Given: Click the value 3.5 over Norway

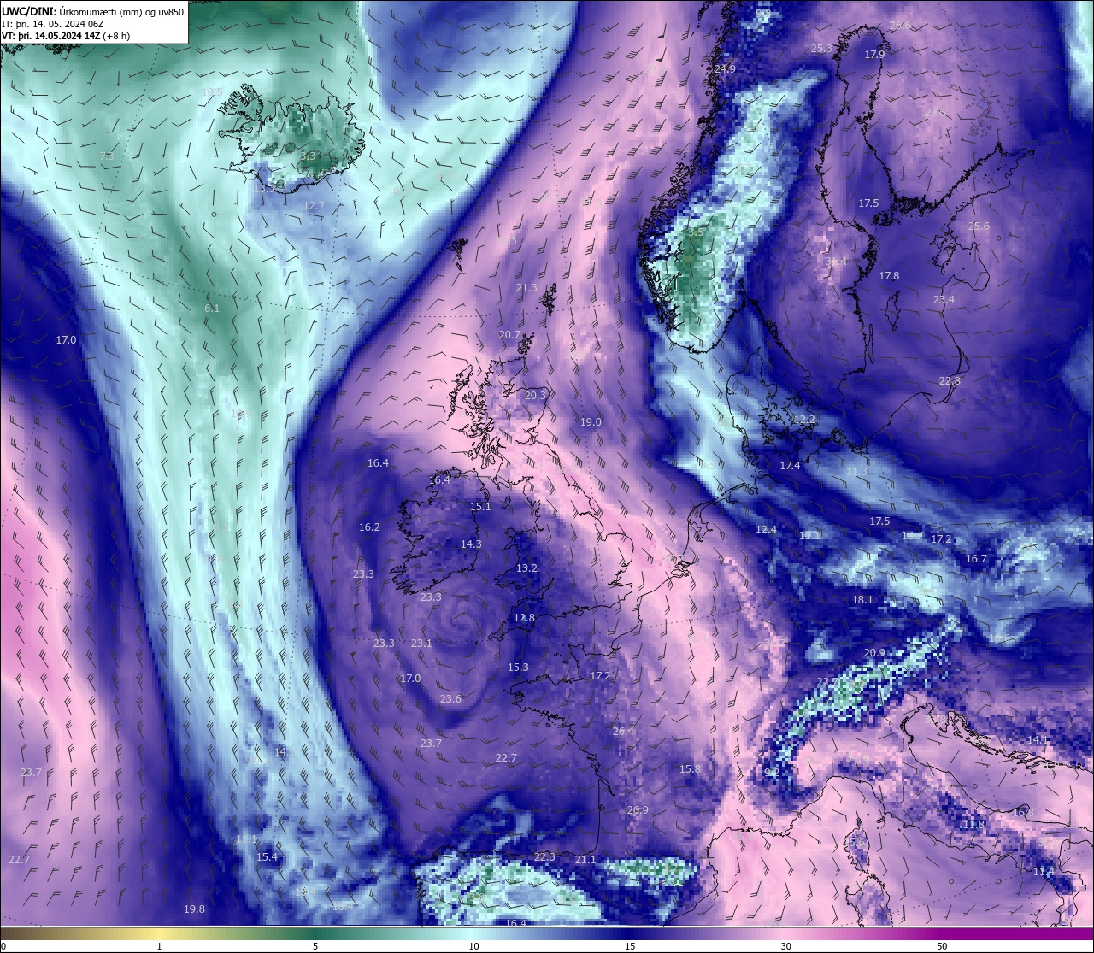Looking at the screenshot, I should (x=696, y=232).
